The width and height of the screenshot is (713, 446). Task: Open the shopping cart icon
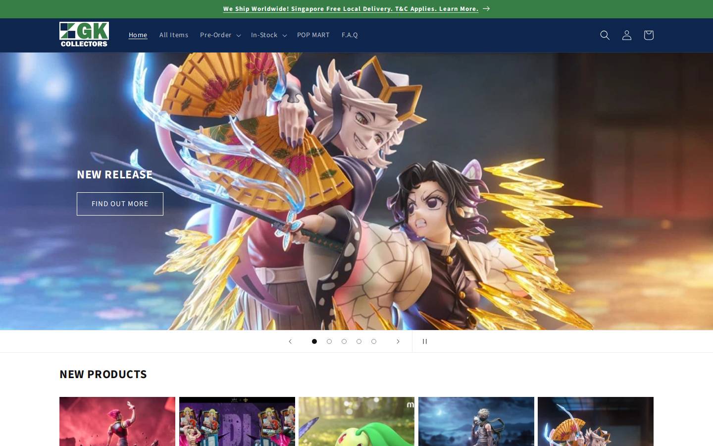(x=648, y=35)
